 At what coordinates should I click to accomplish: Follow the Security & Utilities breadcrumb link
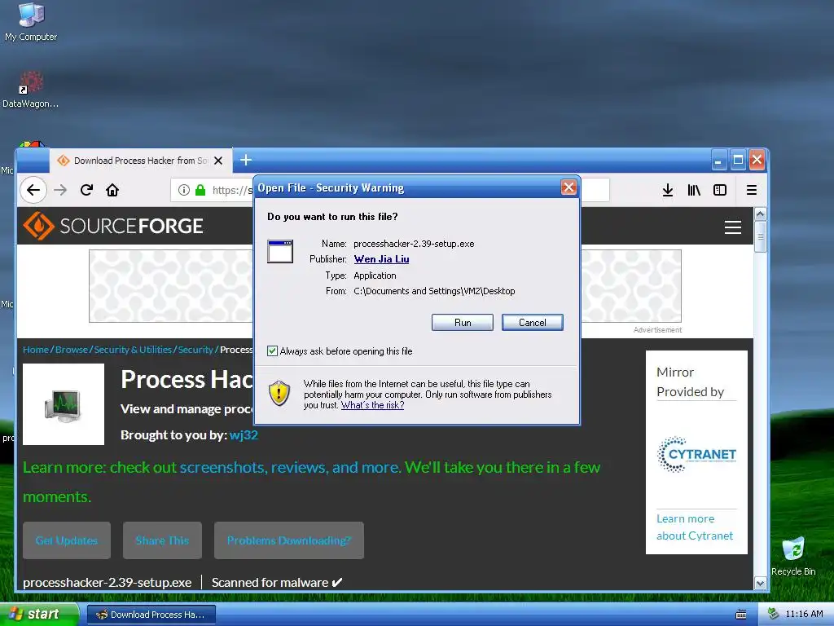coord(133,350)
